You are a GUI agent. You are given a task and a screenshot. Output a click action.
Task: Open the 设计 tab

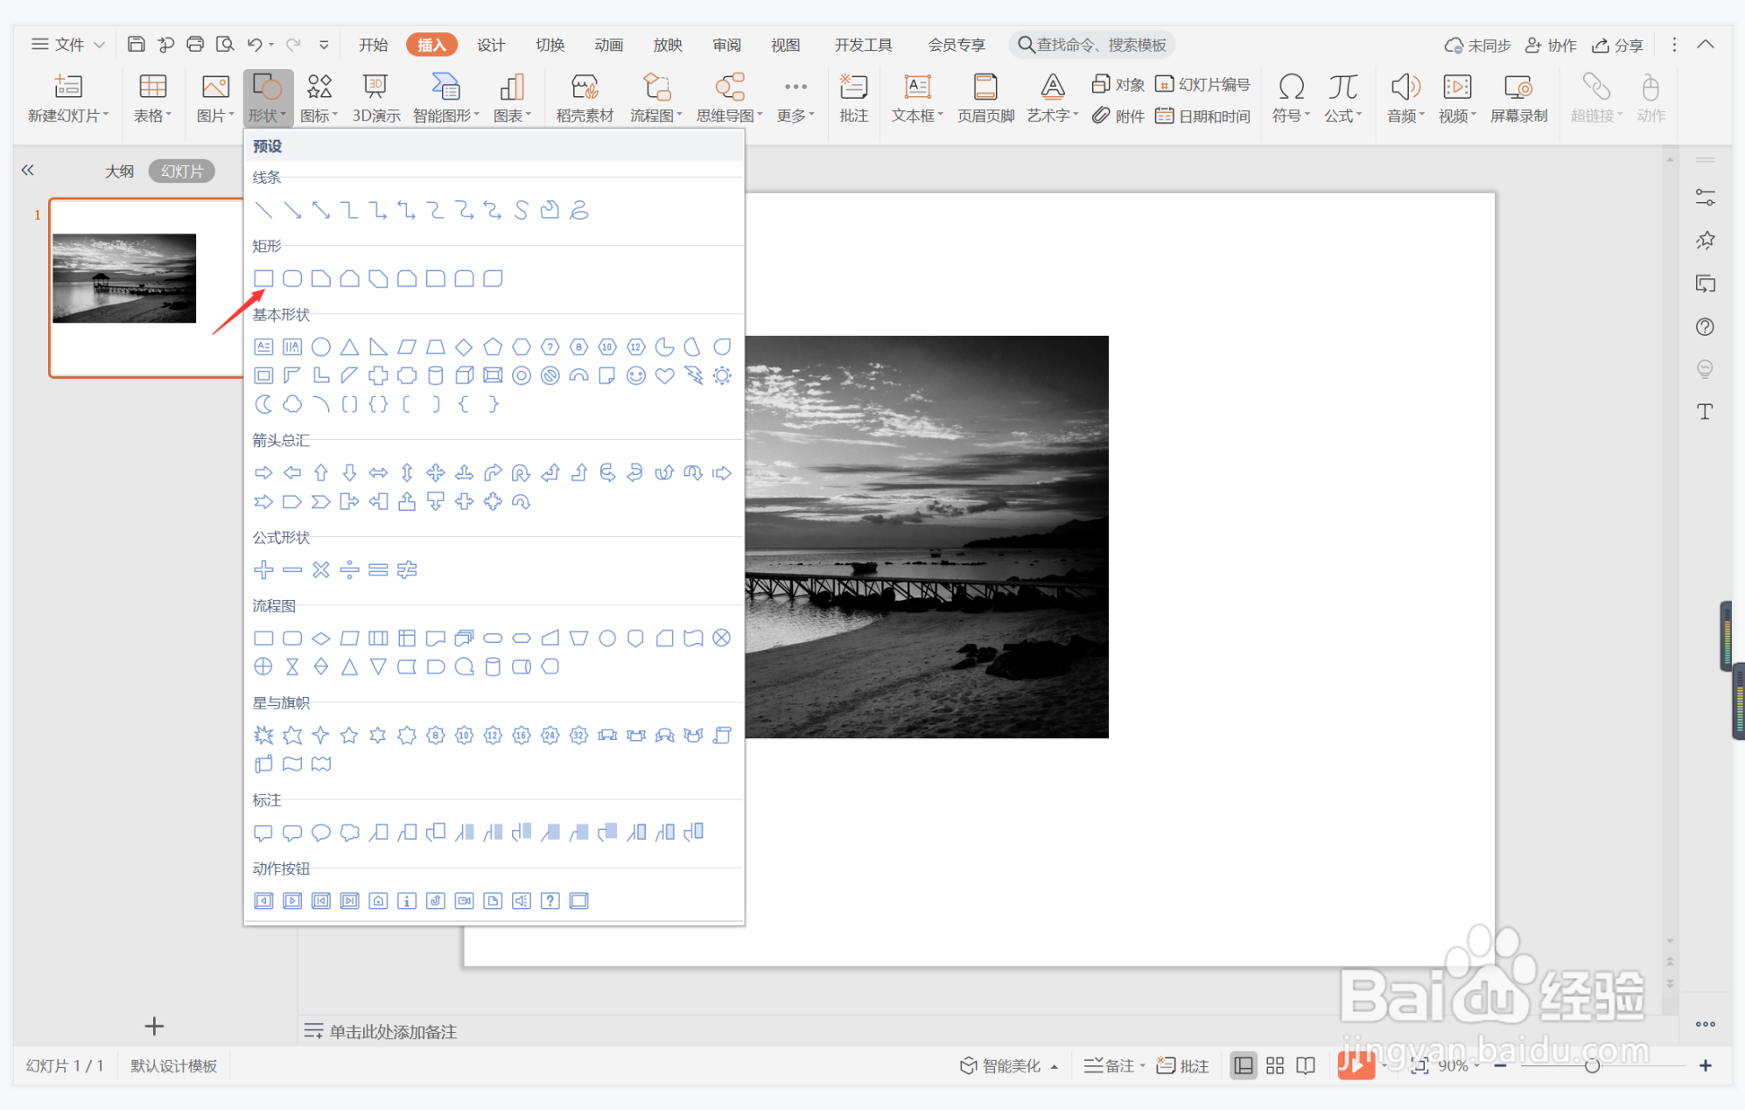(x=491, y=45)
